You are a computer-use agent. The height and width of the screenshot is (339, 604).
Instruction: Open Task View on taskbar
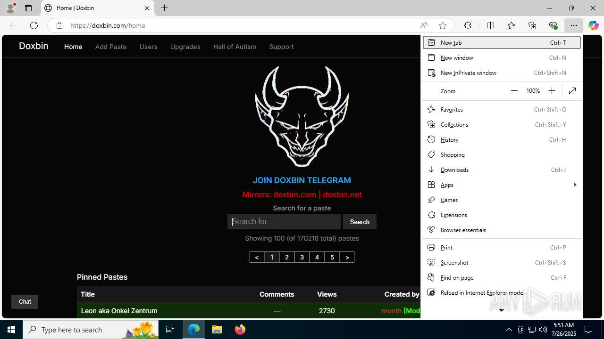pos(170,330)
